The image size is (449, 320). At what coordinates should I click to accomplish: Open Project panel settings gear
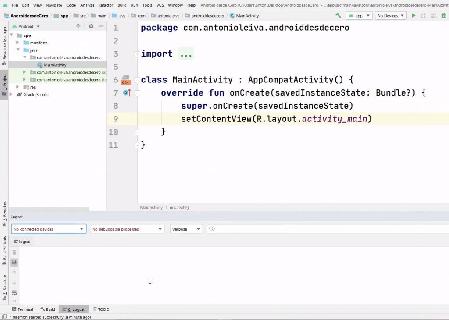pos(91,26)
